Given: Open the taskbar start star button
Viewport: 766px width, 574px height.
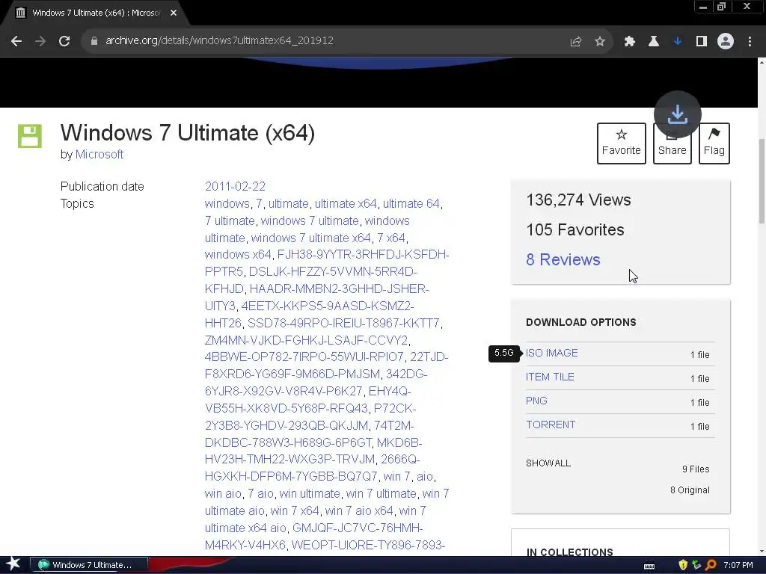Looking at the screenshot, I should point(13,564).
